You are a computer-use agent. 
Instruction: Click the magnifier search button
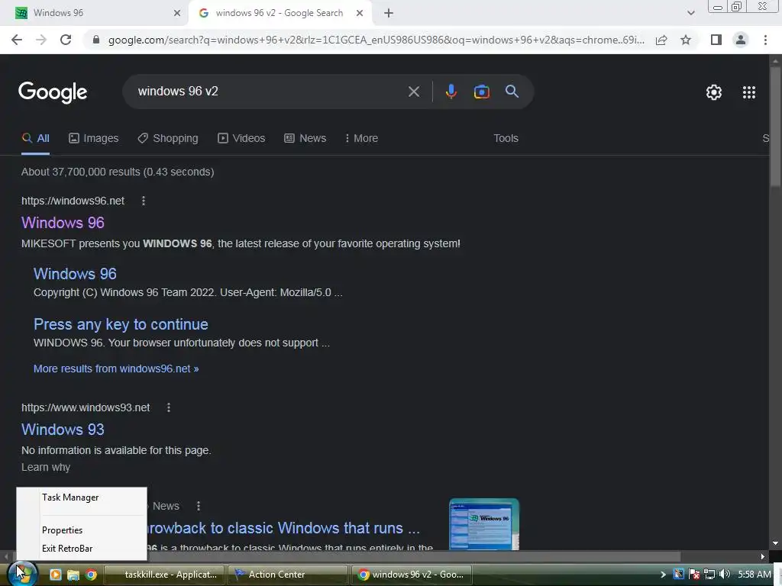tap(512, 92)
